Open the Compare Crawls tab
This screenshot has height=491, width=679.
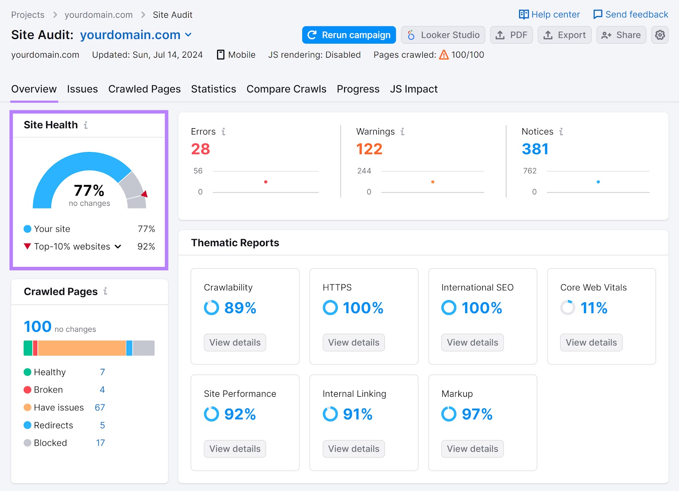tap(286, 89)
